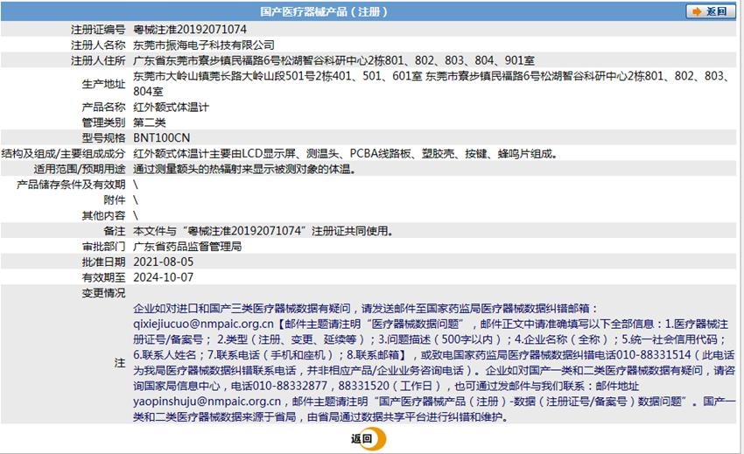744x454 pixels.
Task: Select phone number 010-88332877 in note
Action: point(290,386)
